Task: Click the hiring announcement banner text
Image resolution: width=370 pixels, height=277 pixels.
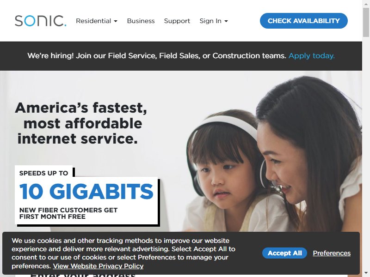Action: pos(157,56)
